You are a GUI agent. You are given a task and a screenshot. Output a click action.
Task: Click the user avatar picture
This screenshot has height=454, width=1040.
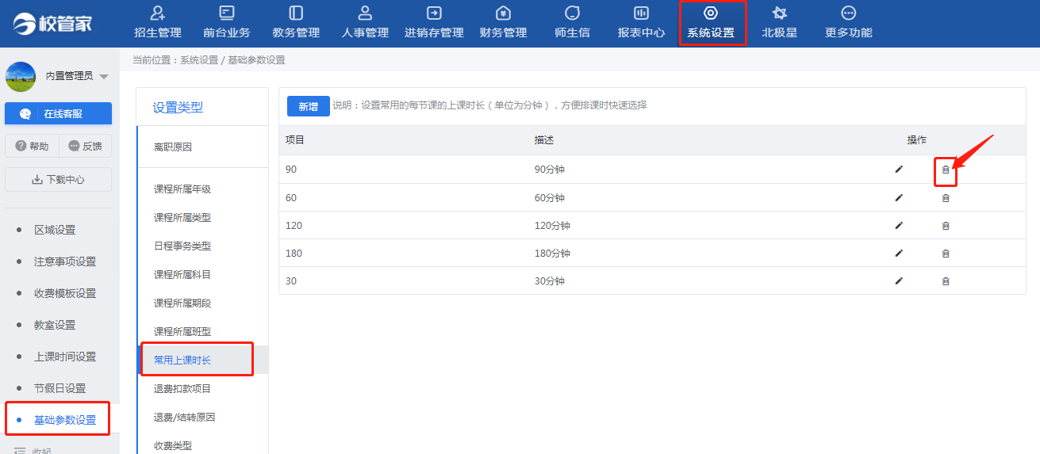(x=21, y=77)
